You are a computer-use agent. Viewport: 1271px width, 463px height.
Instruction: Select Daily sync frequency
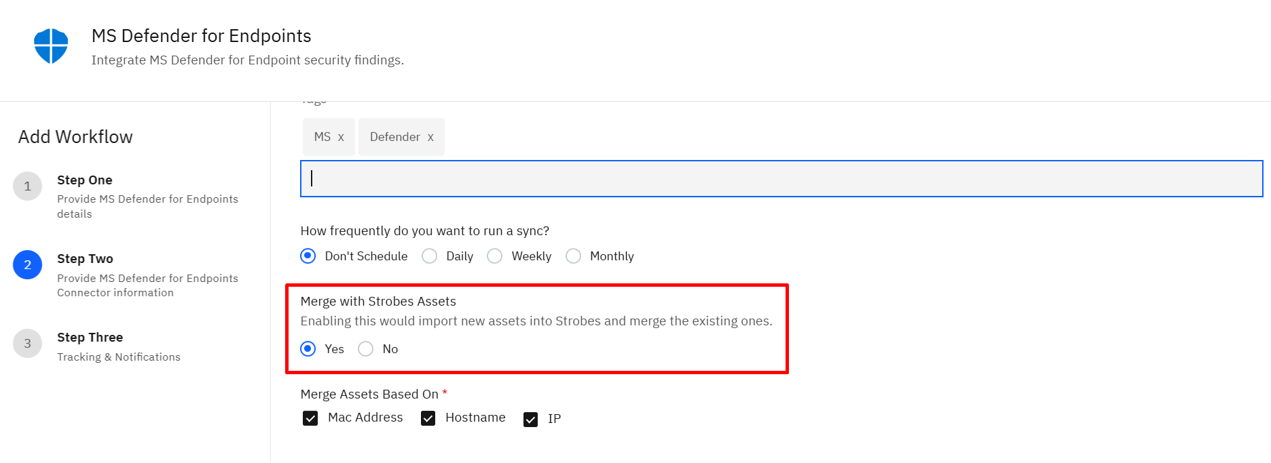coord(430,256)
